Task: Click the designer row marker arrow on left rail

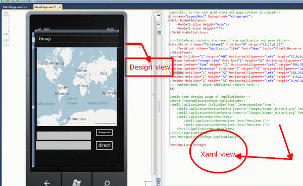Action: pos(33,47)
